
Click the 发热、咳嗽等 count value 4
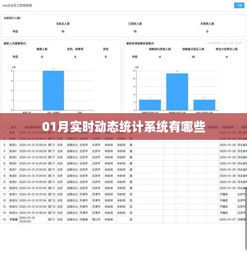click(x=75, y=57)
